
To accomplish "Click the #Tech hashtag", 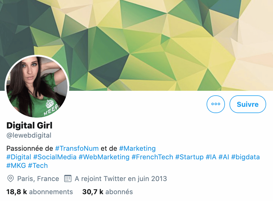I will pos(38,166).
